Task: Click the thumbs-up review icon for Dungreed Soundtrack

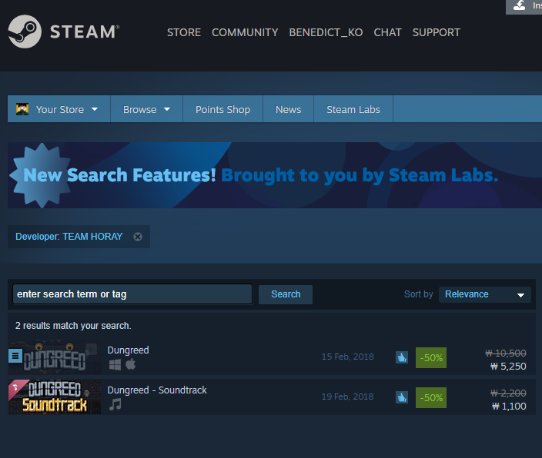Action: point(402,397)
